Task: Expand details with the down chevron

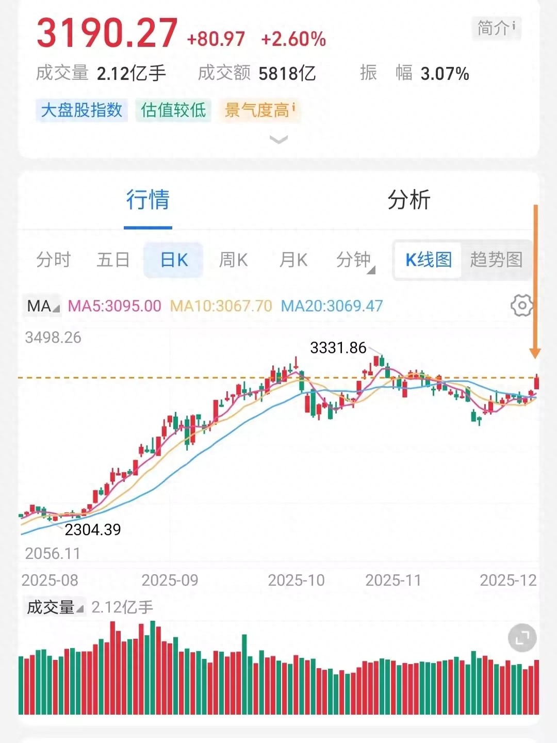Action: (278, 139)
